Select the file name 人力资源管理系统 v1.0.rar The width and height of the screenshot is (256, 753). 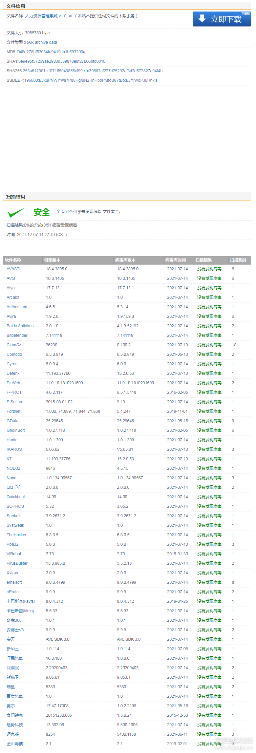tap(49, 16)
